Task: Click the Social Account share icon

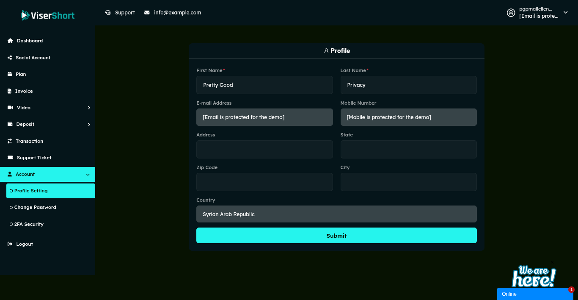Action: (10, 58)
